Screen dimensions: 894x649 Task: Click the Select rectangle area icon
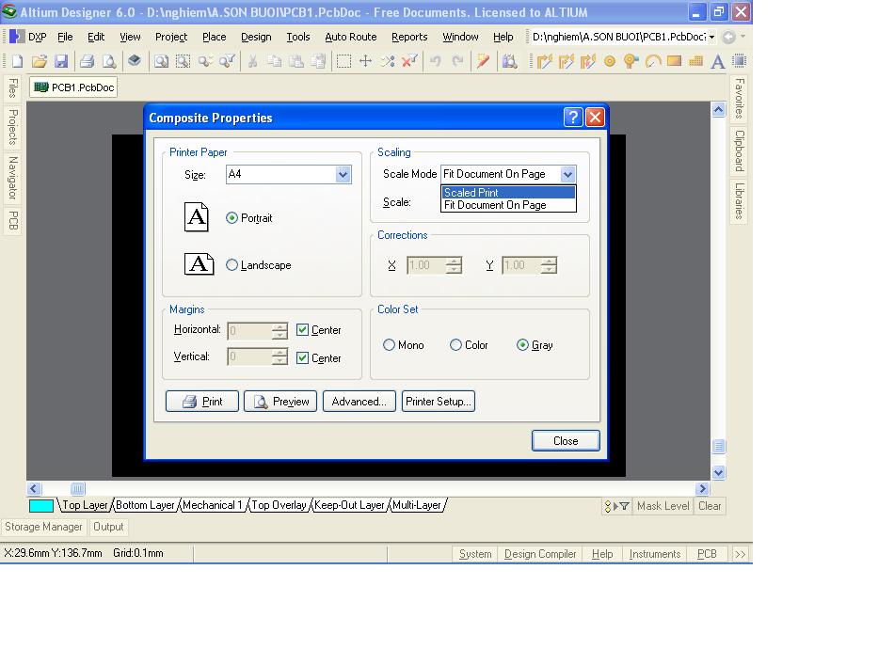tap(343, 61)
